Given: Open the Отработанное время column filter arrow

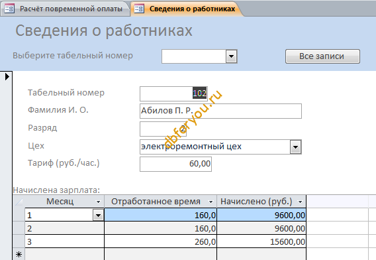Looking at the screenshot, I should (211, 202).
